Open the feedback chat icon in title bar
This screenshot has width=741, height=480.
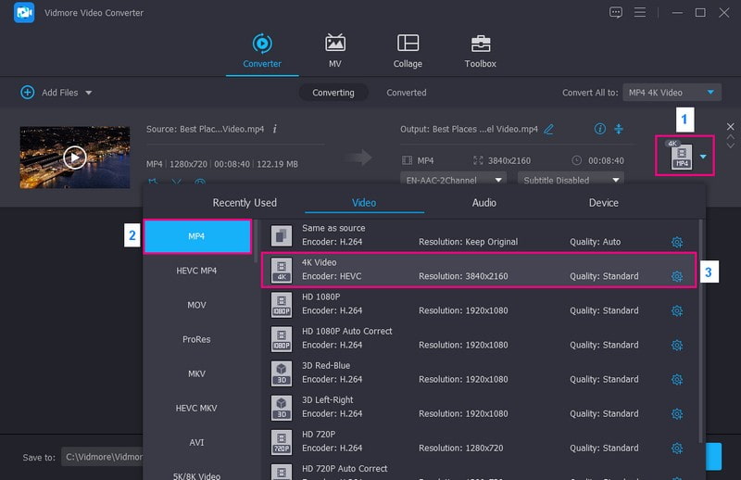pos(616,12)
